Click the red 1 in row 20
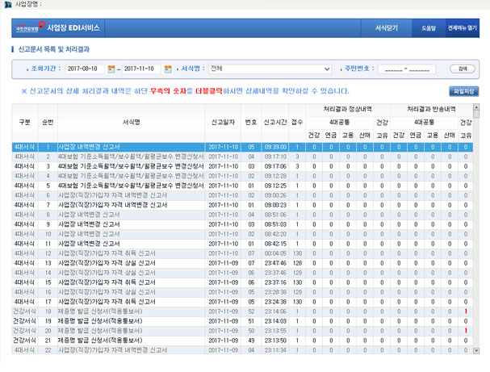Image resolution: width=490 pixels, height=372 pixels. 466,331
